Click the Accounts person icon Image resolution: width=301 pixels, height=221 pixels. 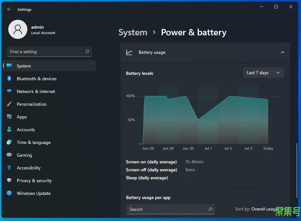point(9,129)
